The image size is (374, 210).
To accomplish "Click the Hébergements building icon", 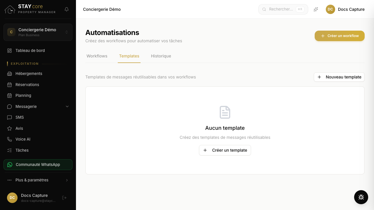I will click(10, 73).
